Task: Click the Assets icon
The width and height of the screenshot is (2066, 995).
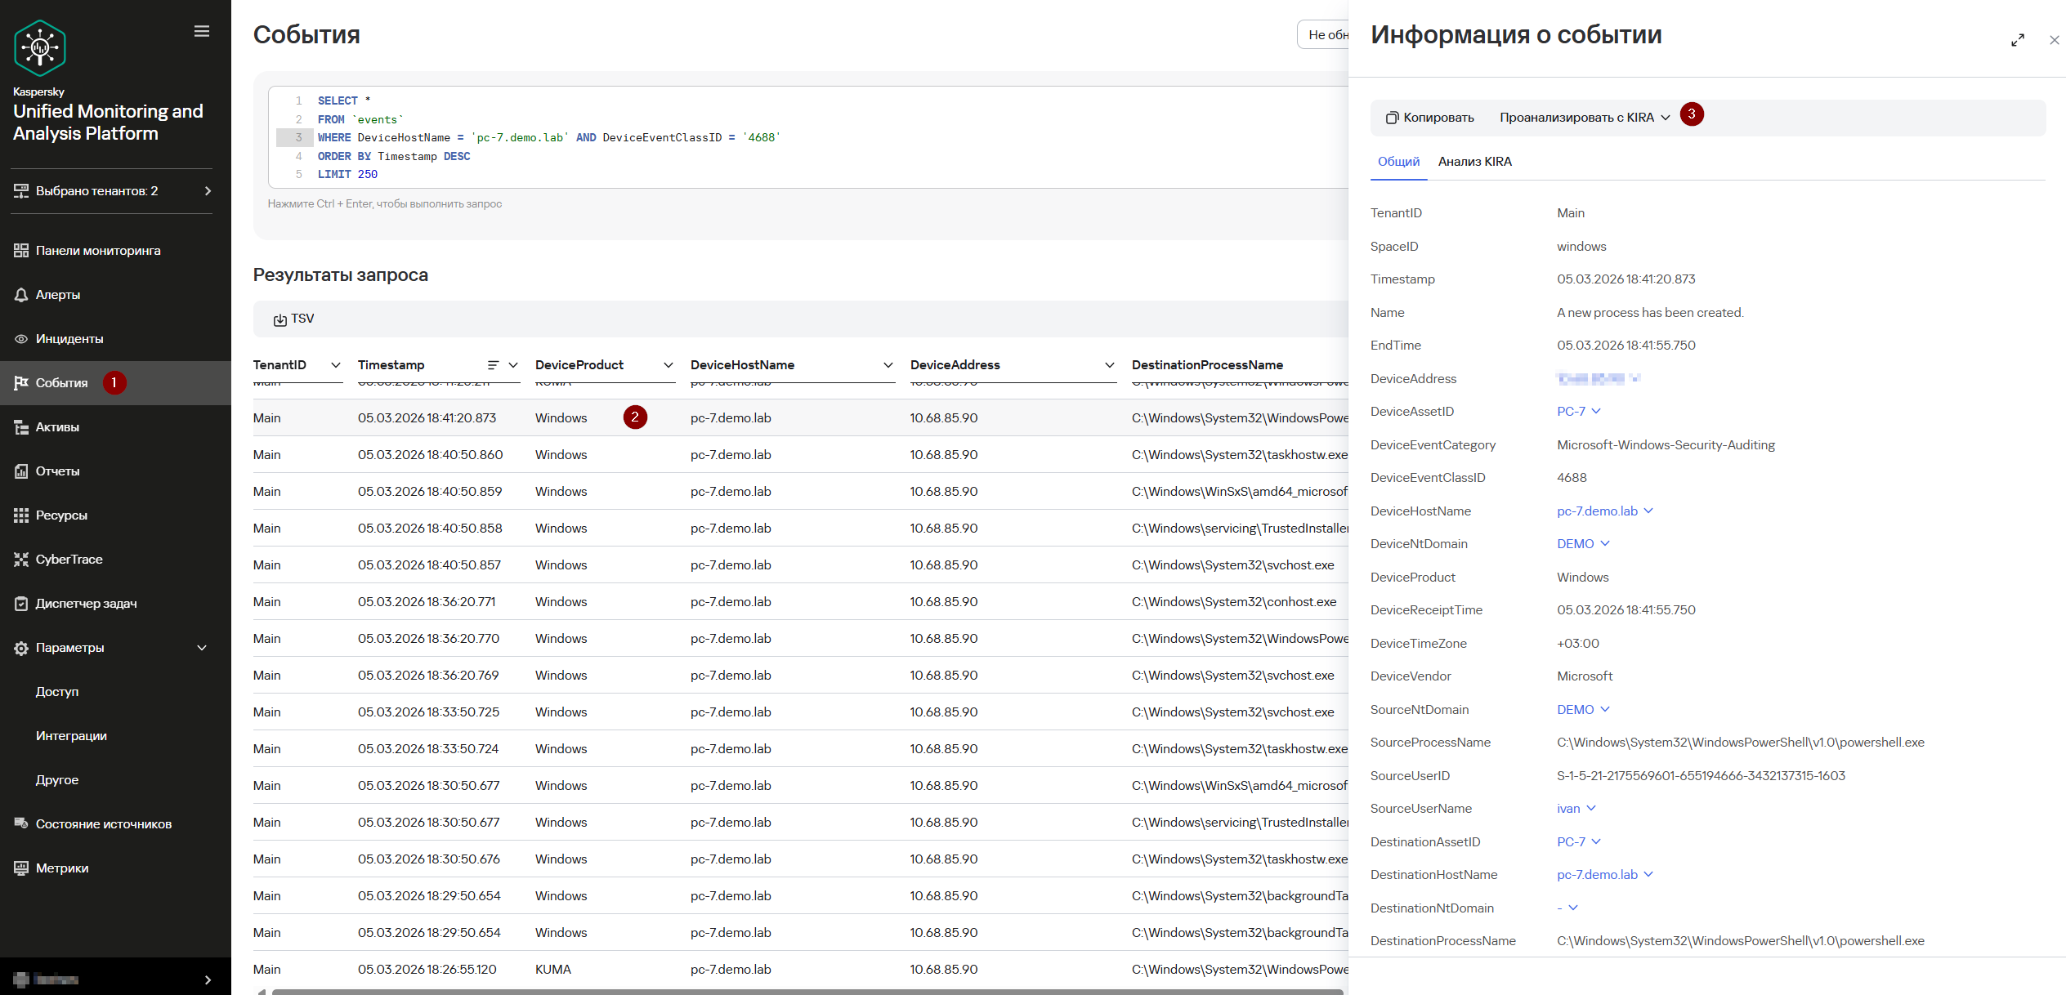Action: (21, 427)
